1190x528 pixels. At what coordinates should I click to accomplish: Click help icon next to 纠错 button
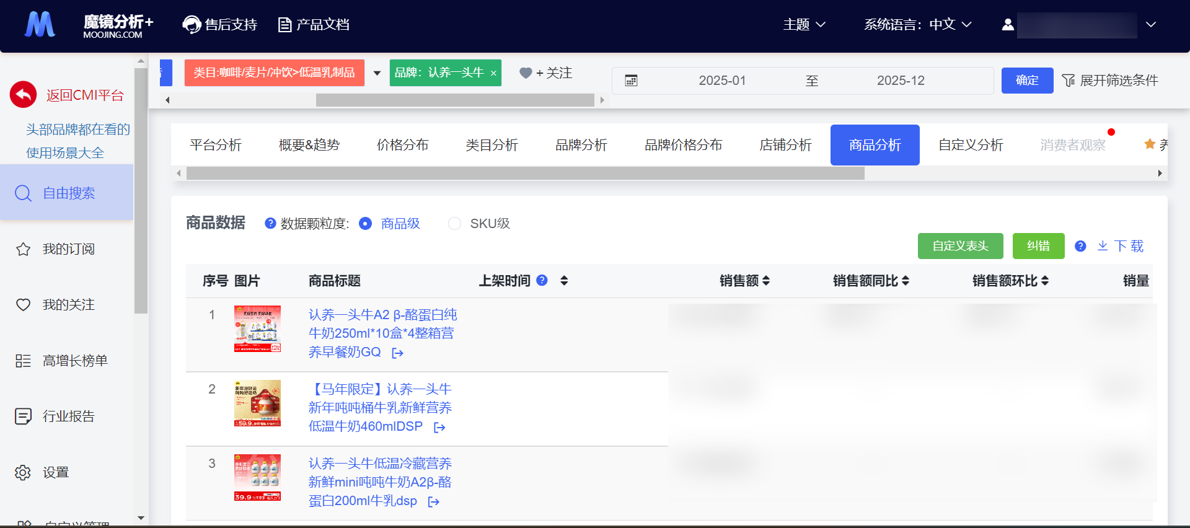point(1080,246)
